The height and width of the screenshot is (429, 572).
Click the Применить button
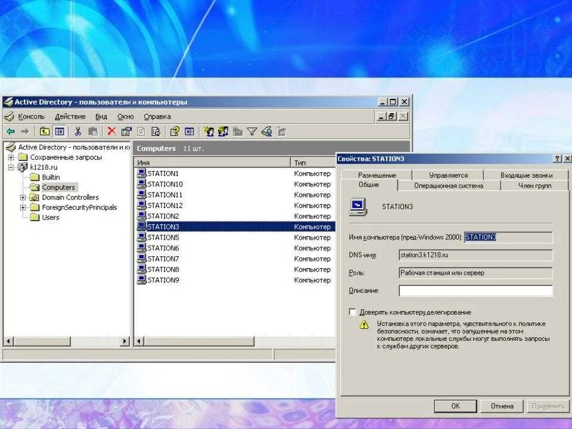pos(548,406)
